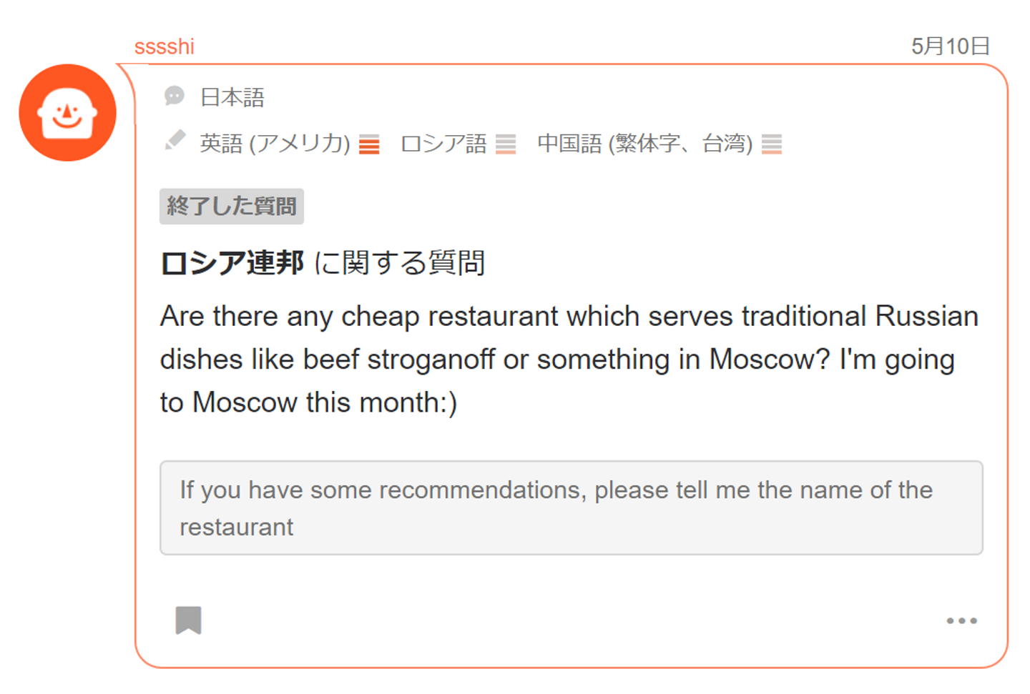This screenshot has width=1030, height=694.
Task: Open the three-dot more options menu
Action: pyautogui.click(x=961, y=620)
